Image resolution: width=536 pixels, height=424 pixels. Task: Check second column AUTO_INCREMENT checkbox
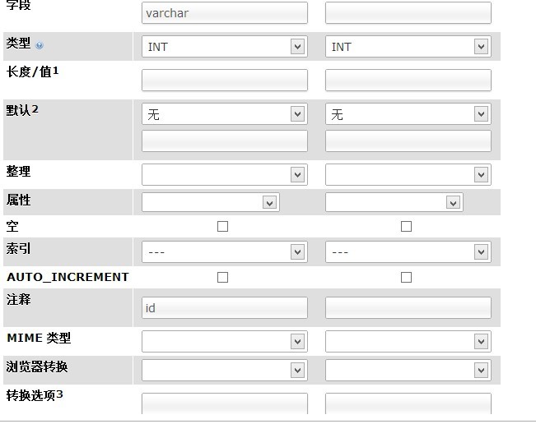pyautogui.click(x=406, y=277)
